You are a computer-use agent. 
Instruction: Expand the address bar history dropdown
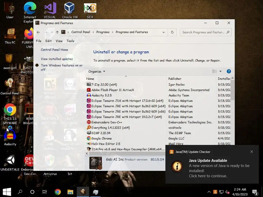tap(164, 32)
